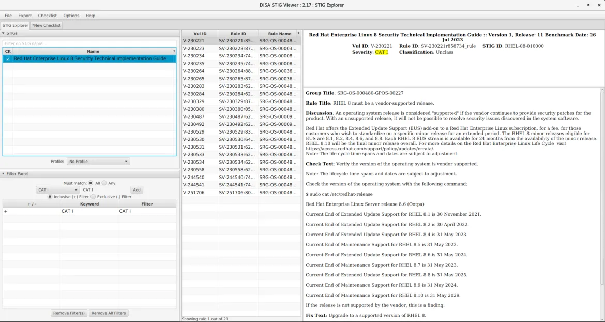Switch to the *New Checklist tab
605x322 pixels.
[x=46, y=24]
